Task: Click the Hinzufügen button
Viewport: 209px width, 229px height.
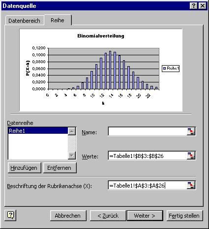Action: [x=24, y=168]
